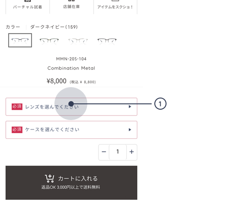Image resolution: width=234 pixels, height=205 pixels.
Task: Click the arrow on the case selection row
Action: tap(130, 130)
